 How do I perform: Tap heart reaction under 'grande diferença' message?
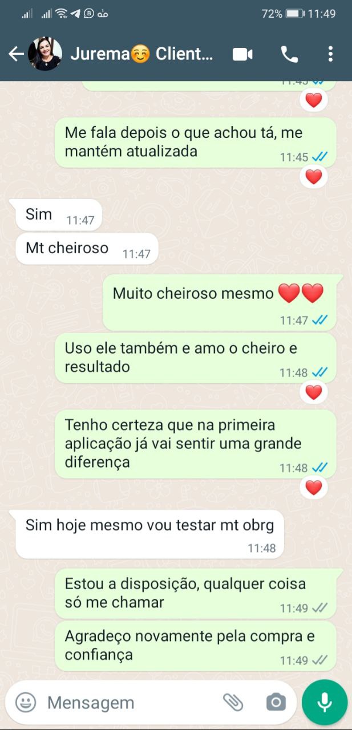tap(314, 488)
